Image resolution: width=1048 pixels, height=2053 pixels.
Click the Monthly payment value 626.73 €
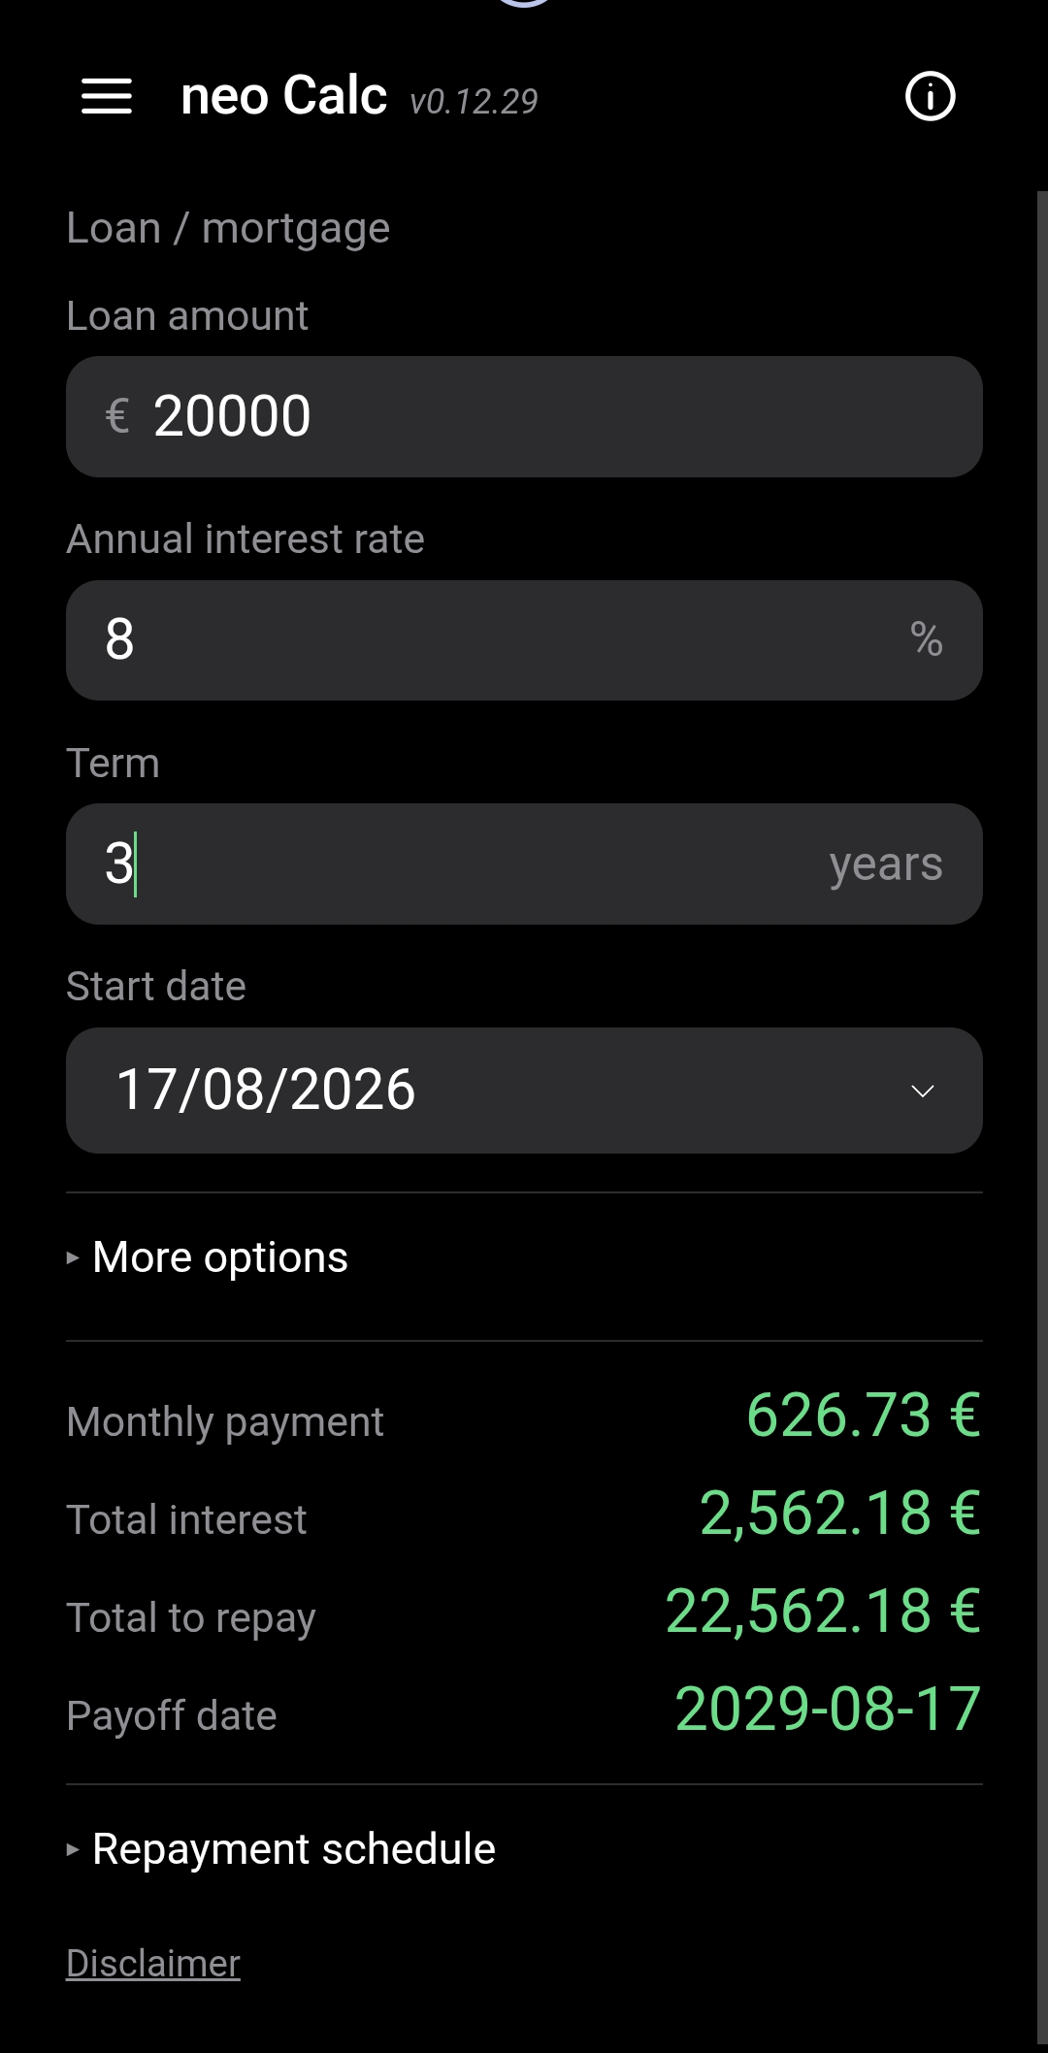864,1415
